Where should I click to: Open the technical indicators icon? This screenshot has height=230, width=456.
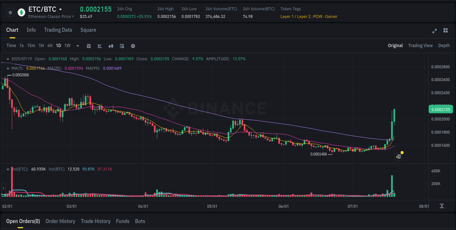[x=121, y=46]
